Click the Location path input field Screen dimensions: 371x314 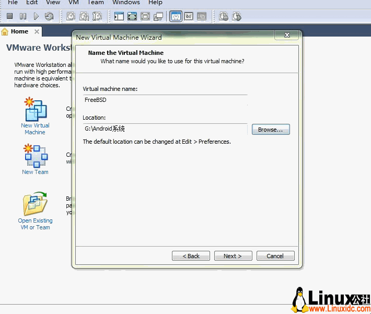pyautogui.click(x=165, y=129)
